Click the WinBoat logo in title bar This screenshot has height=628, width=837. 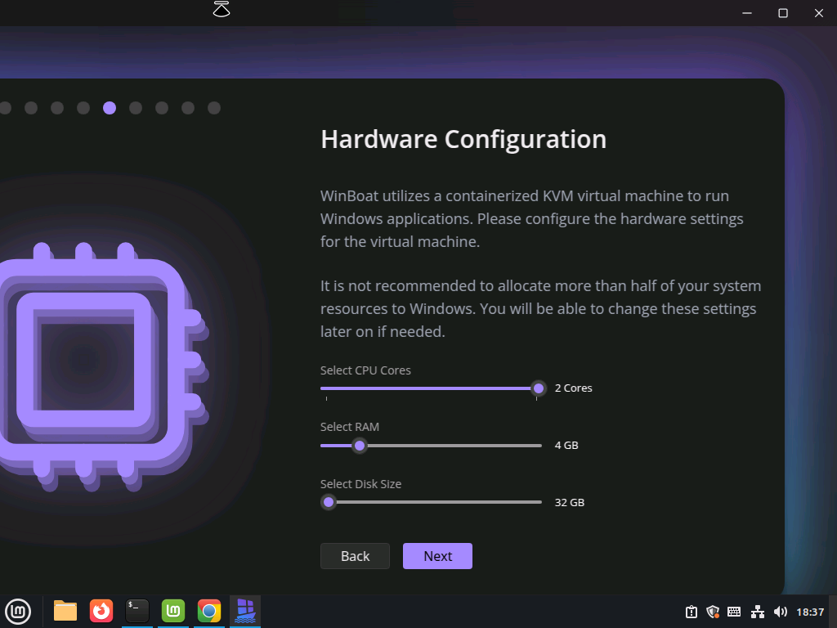point(222,11)
